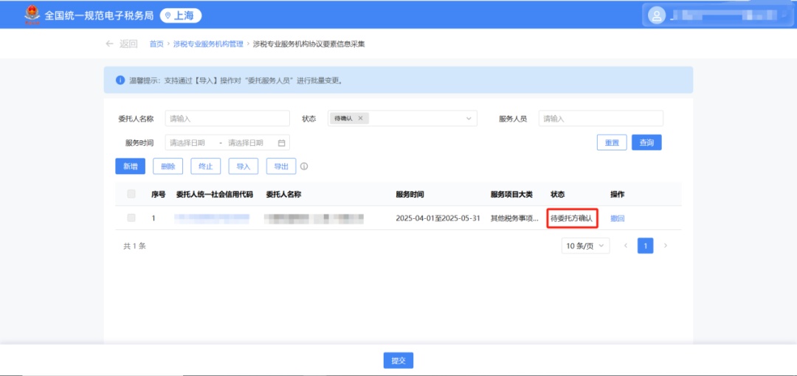
Task: Go to the previous page arrow
Action: [x=626, y=246]
